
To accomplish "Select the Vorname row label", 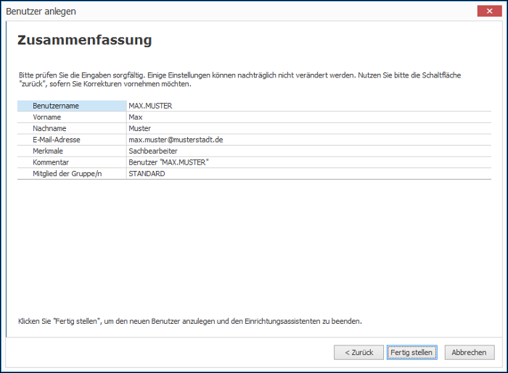I will (46, 117).
